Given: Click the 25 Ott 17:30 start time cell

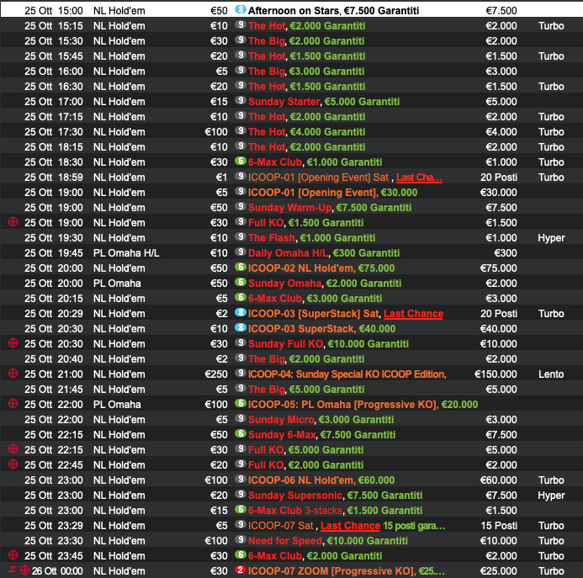Looking at the screenshot, I should click(x=54, y=131).
